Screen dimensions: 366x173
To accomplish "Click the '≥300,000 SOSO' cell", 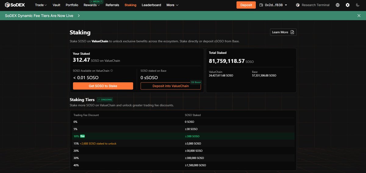I will coord(194,158).
